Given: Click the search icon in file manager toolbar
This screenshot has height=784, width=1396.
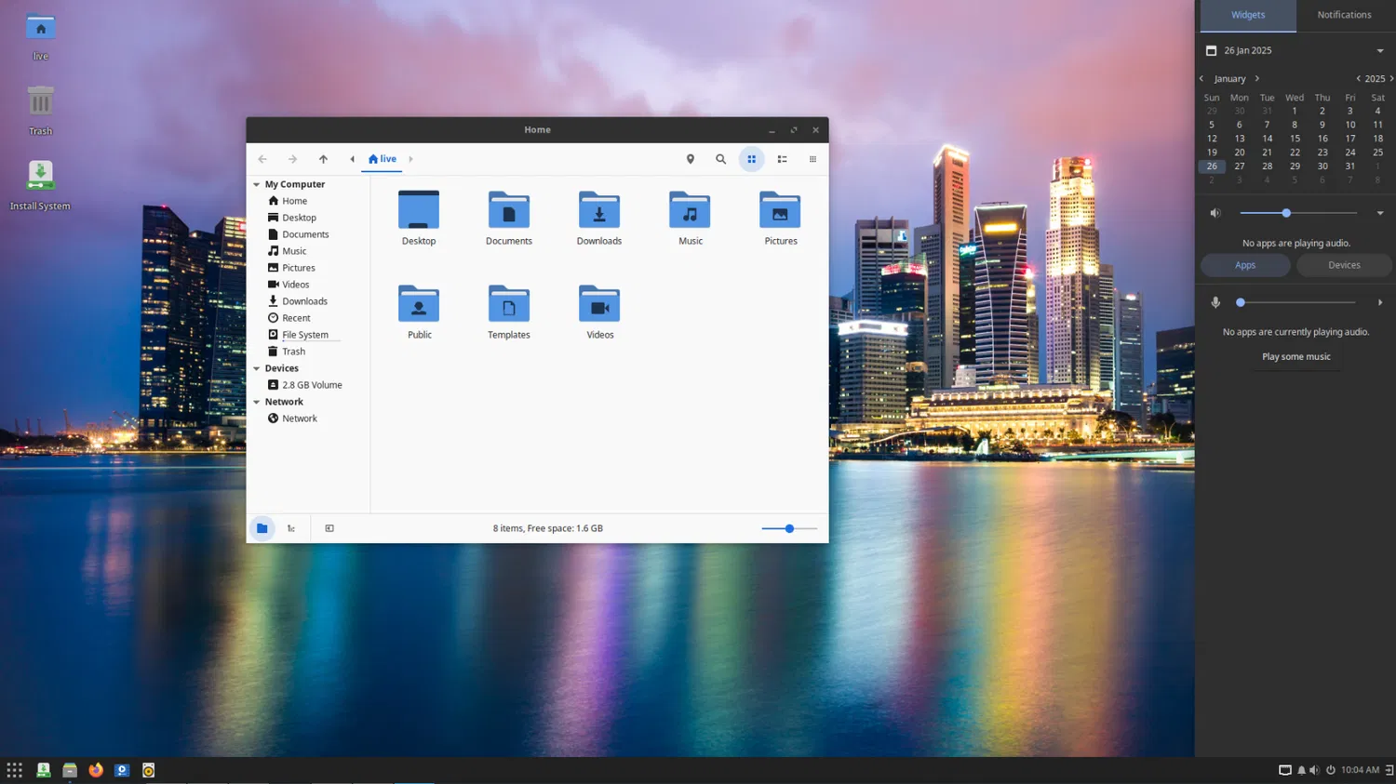Looking at the screenshot, I should 720,159.
